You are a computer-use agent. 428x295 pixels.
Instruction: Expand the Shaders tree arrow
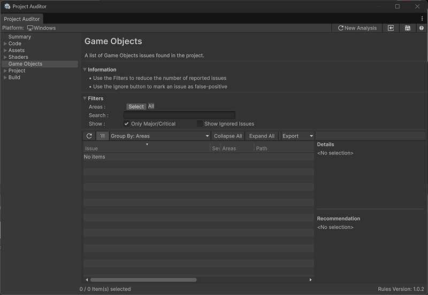pyautogui.click(x=5, y=57)
